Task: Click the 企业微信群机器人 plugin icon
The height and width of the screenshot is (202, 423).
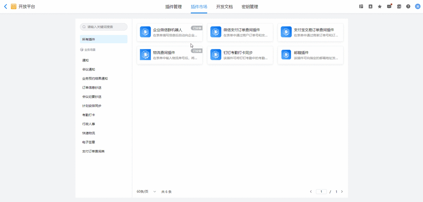Action: [145, 32]
